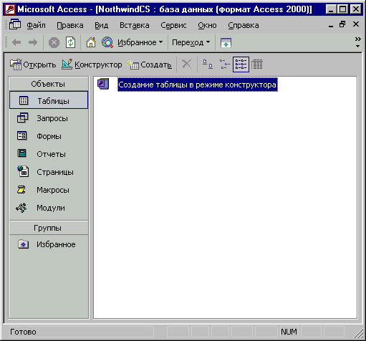
Task: Click the Готово status bar text
Action: click(23, 332)
